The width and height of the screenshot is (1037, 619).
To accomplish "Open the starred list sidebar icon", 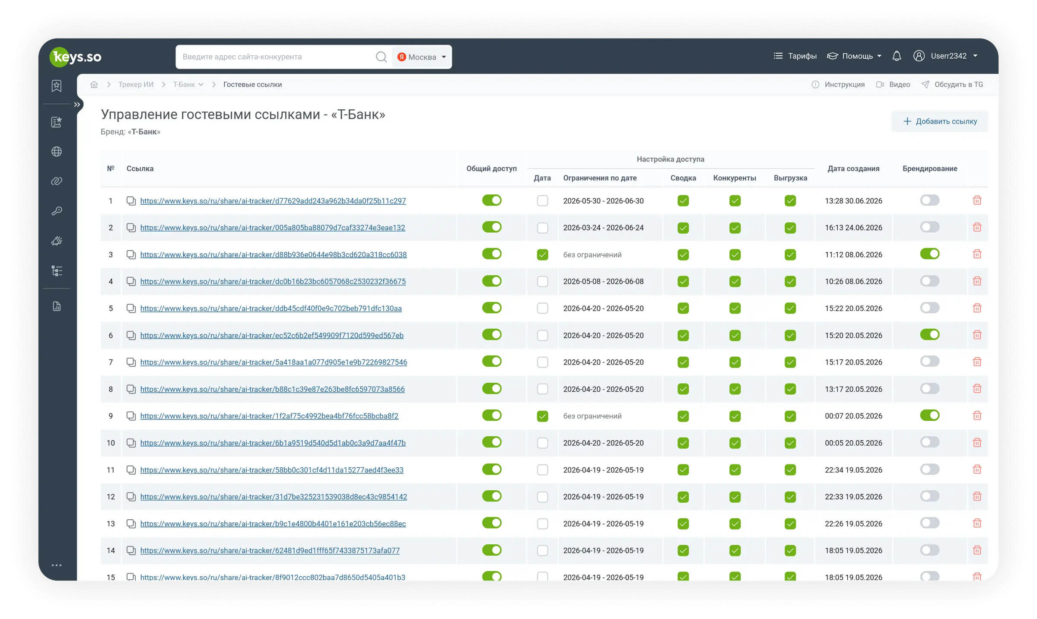I will tap(57, 122).
